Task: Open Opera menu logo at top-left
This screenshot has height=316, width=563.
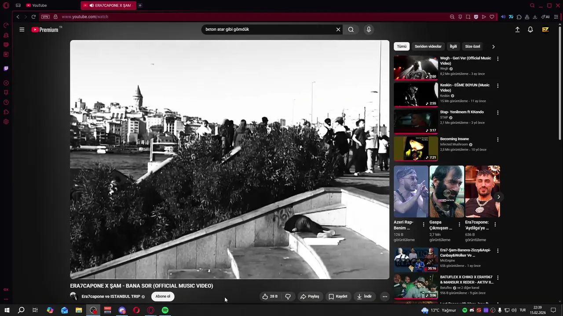Action: [x=6, y=5]
